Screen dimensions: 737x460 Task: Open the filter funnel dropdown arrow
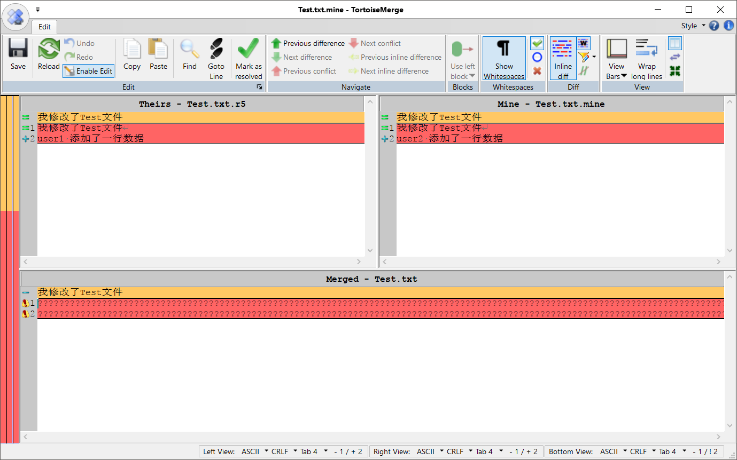point(594,57)
